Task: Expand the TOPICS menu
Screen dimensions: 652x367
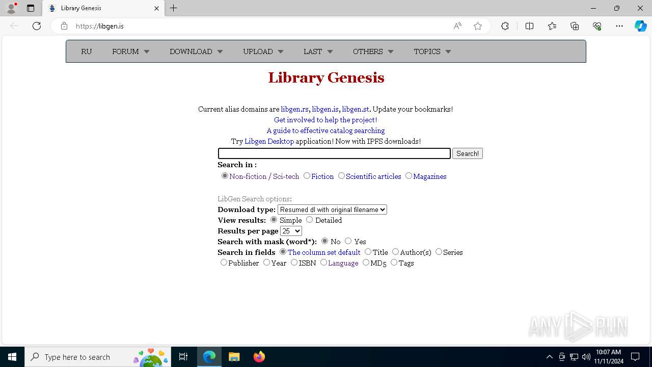Action: pyautogui.click(x=432, y=51)
